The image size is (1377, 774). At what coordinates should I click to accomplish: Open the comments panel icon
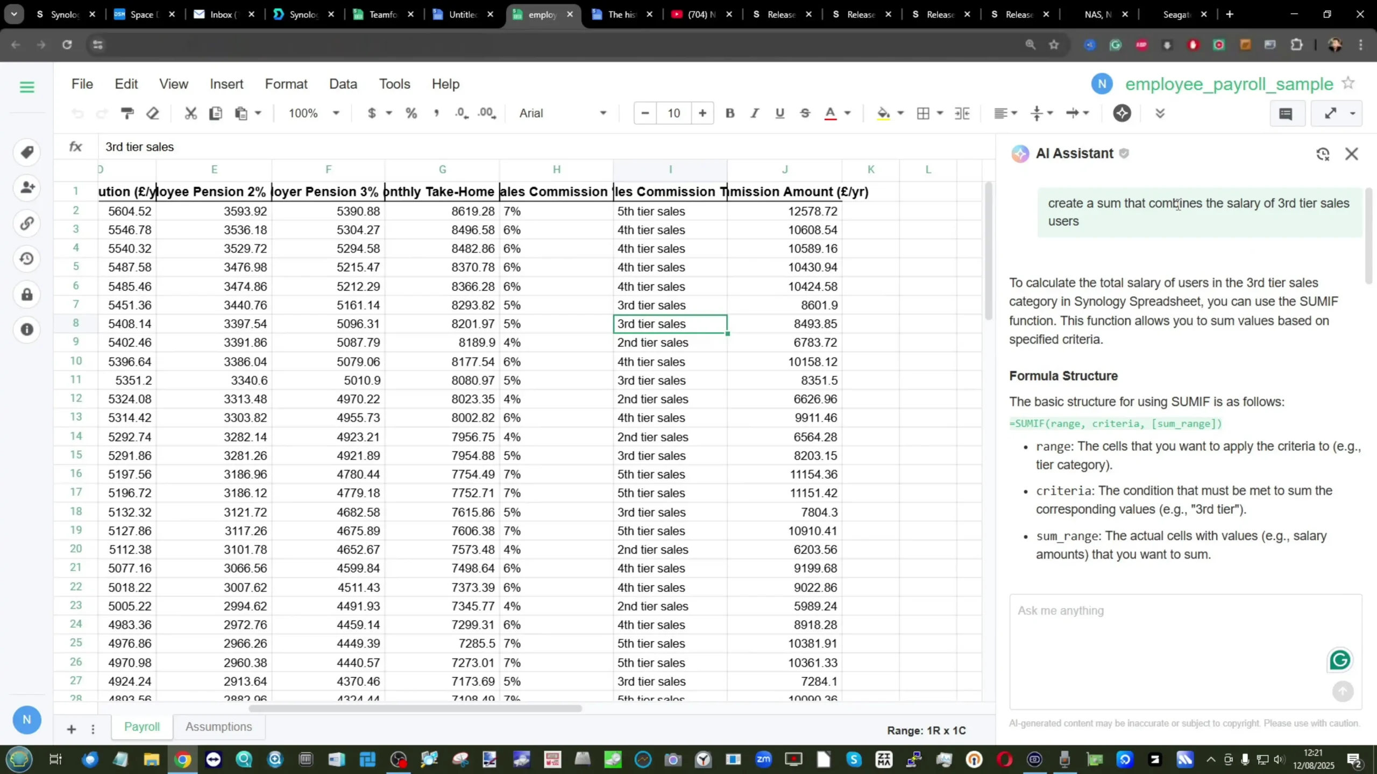pos(1286,113)
